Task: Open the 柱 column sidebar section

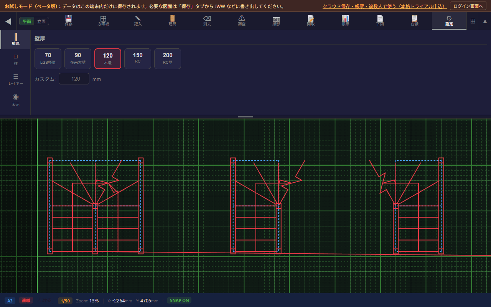Action: pyautogui.click(x=15, y=59)
